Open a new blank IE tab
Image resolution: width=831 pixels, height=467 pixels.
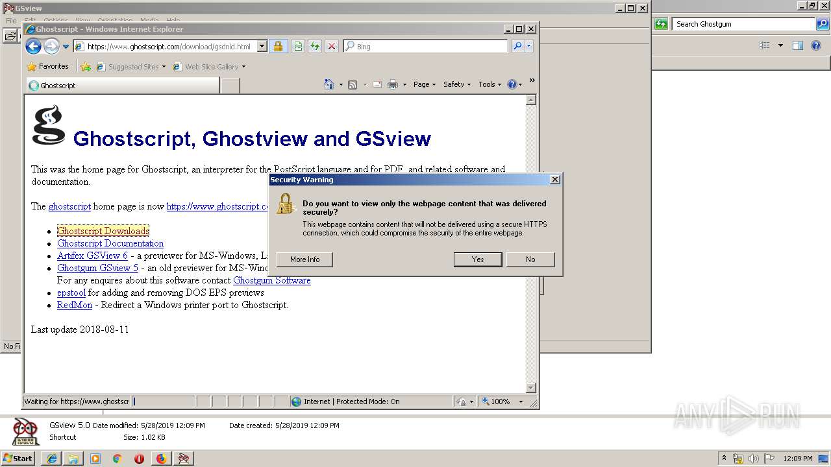pos(230,86)
